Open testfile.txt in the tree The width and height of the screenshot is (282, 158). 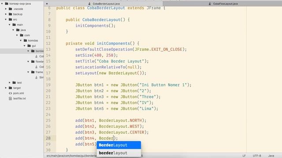click(19, 98)
